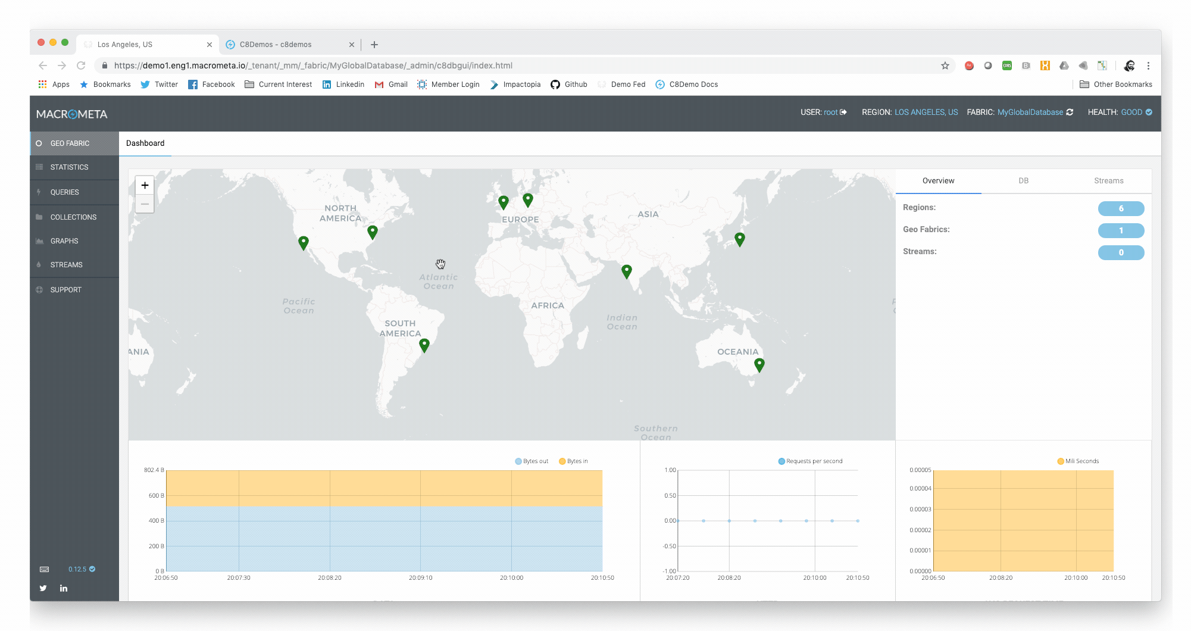Reload the page
Screen dimensions: 1191x631
click(x=82, y=65)
